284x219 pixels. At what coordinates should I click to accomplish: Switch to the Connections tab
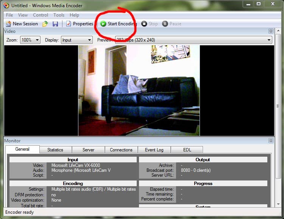coord(121,150)
